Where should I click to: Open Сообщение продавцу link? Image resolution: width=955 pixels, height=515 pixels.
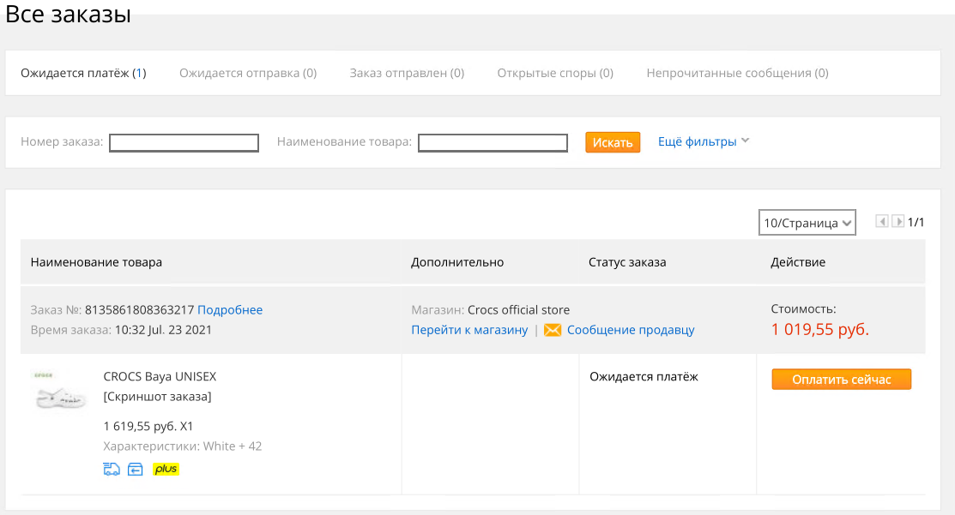[x=631, y=330]
